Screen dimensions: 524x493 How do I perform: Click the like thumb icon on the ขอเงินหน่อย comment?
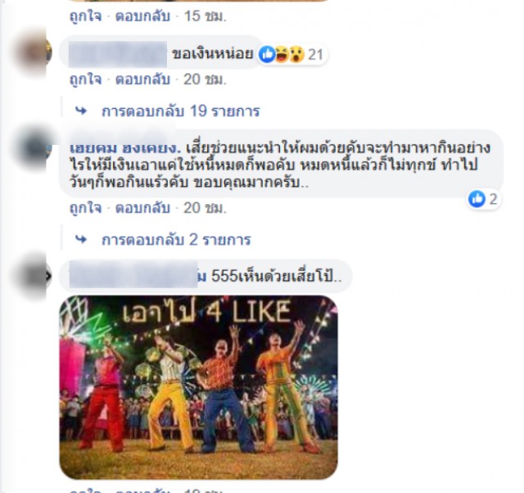click(267, 55)
